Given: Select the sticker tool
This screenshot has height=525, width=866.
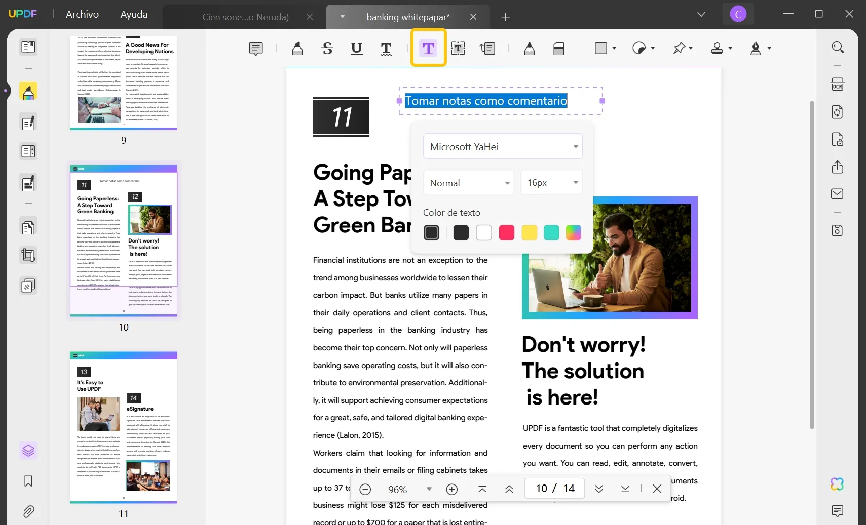Looking at the screenshot, I should (639, 48).
